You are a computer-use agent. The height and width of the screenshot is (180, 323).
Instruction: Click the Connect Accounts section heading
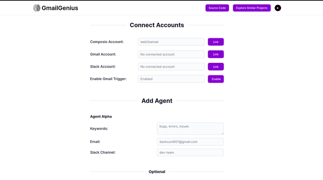tap(157, 25)
